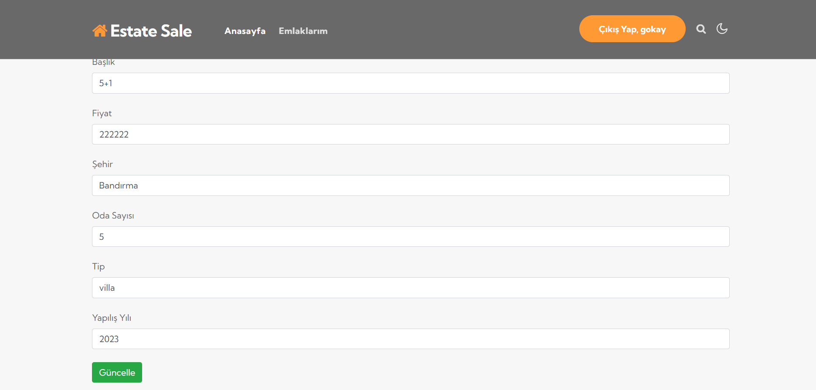The width and height of the screenshot is (816, 390).
Task: Click the Yapılış Yılı label
Action: point(112,318)
